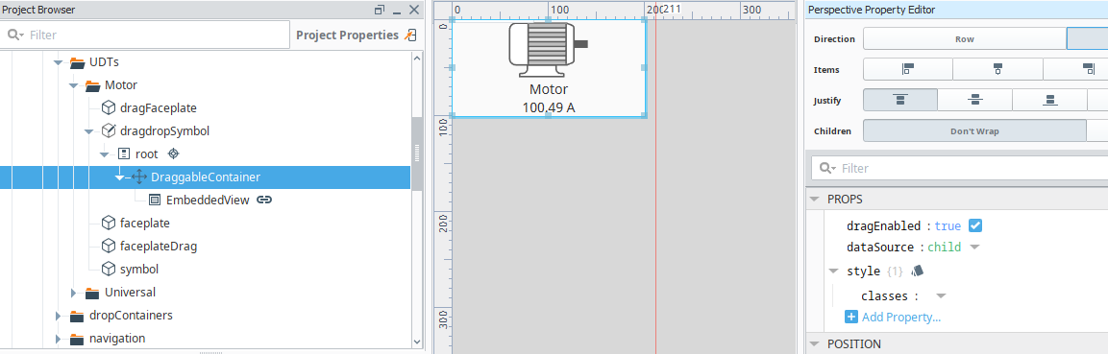Click the DraggableContainer move-arrows icon
Viewport: 1108px width, 354px height.
click(x=139, y=177)
